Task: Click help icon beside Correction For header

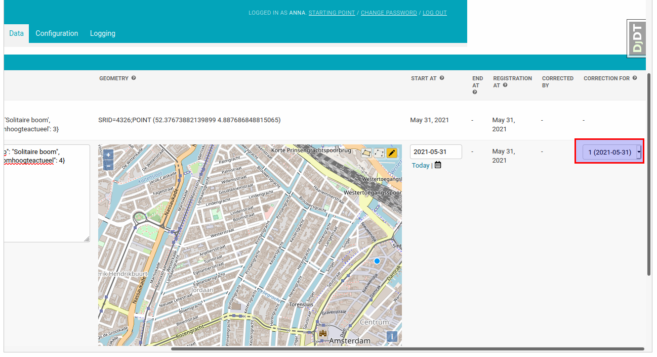Action: [x=635, y=78]
